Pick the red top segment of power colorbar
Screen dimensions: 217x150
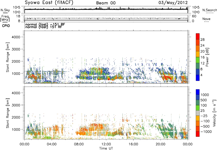(x=198, y=36)
